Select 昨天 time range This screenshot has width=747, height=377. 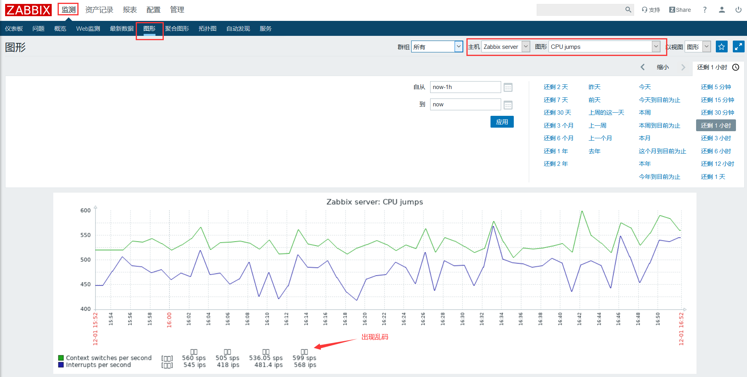[594, 87]
